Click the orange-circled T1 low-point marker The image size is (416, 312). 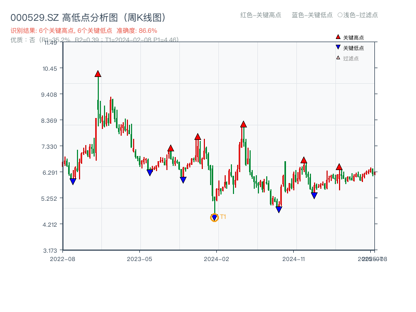(214, 217)
